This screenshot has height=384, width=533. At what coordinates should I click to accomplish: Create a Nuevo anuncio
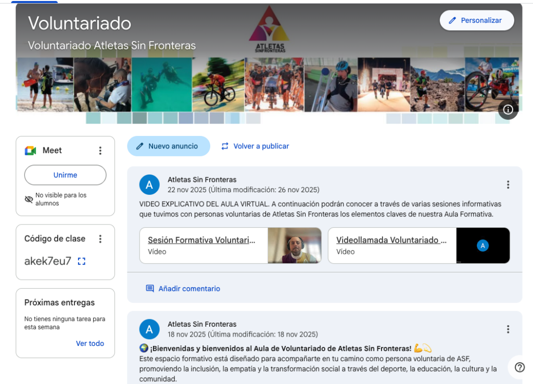[x=168, y=146]
